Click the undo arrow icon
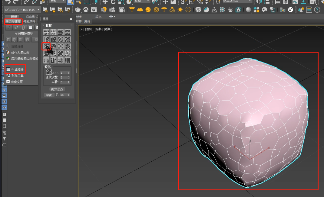Image resolution: width=324 pixels, height=197 pixels. pos(8,2)
